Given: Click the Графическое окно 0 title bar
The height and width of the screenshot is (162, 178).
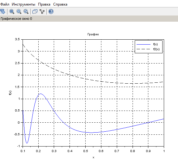Looking at the screenshot, I should [89, 19].
